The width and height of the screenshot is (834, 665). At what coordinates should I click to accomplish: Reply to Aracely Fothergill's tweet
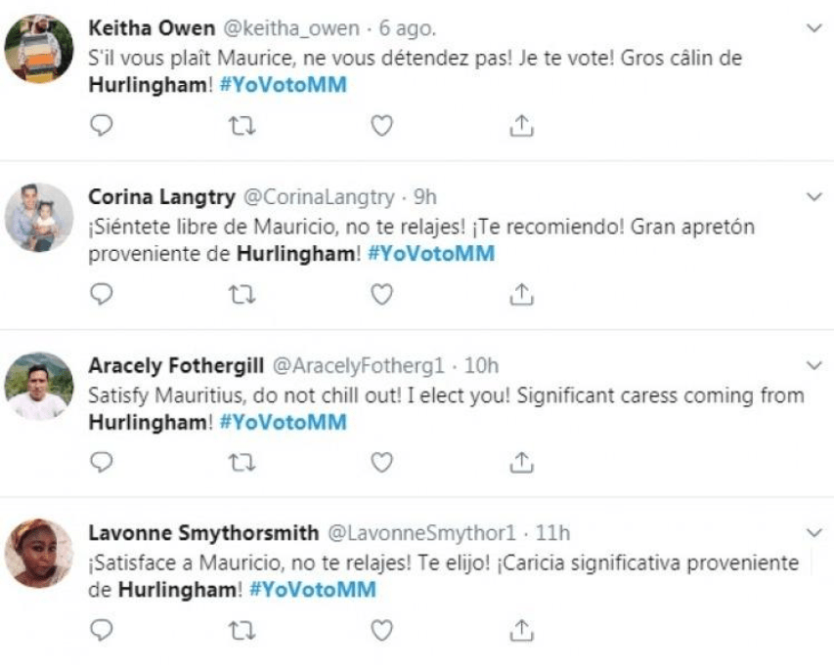(102, 461)
